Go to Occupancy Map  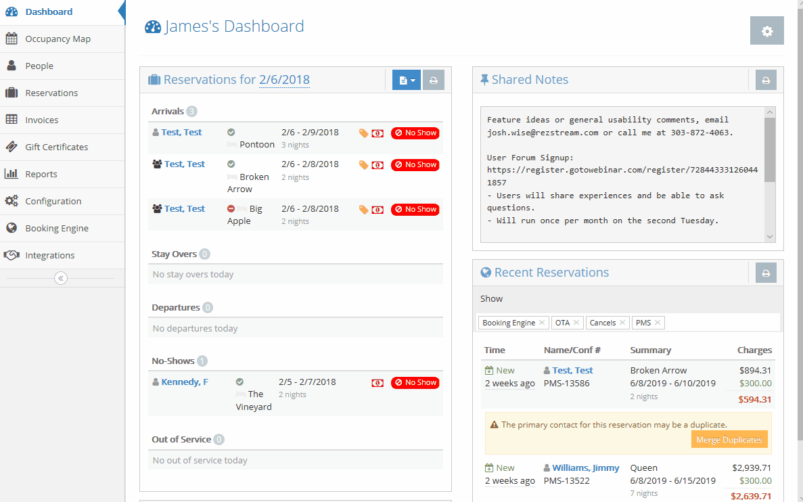(x=62, y=39)
